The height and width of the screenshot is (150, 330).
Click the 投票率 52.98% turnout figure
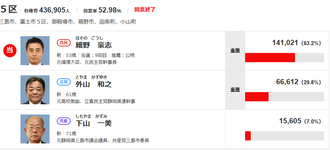[x=102, y=10]
